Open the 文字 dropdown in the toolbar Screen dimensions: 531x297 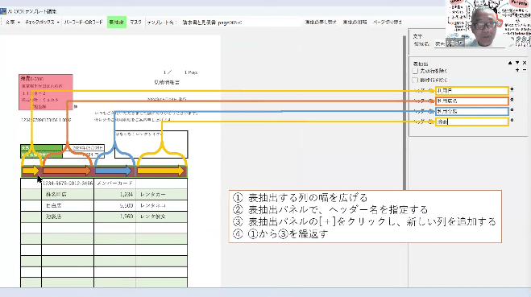pyautogui.click(x=12, y=23)
